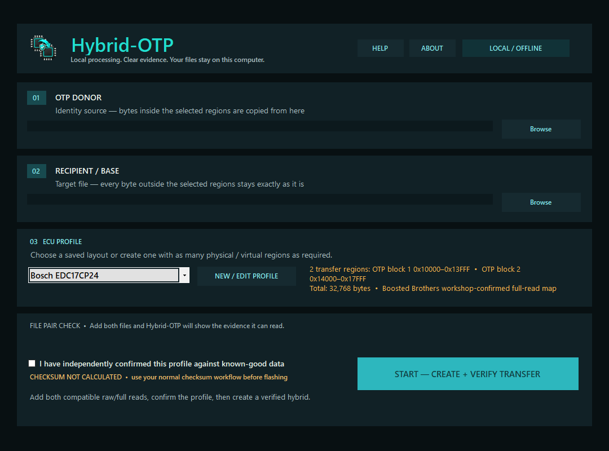Open the ABOUT dialog
Image resolution: width=609 pixels, height=451 pixels.
[x=432, y=48]
